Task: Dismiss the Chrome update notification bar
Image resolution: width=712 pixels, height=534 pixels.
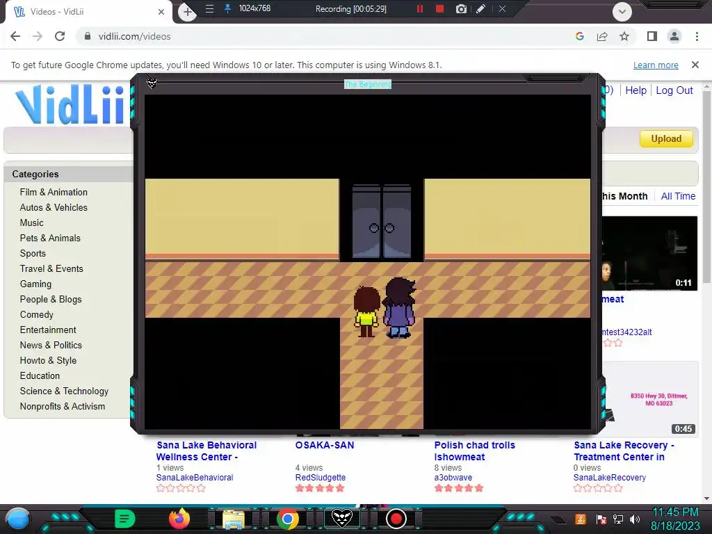Action: 695,65
